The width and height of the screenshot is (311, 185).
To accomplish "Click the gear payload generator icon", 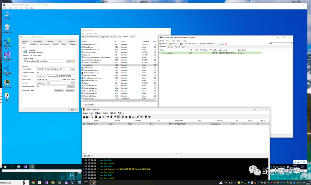I will 123,117.
